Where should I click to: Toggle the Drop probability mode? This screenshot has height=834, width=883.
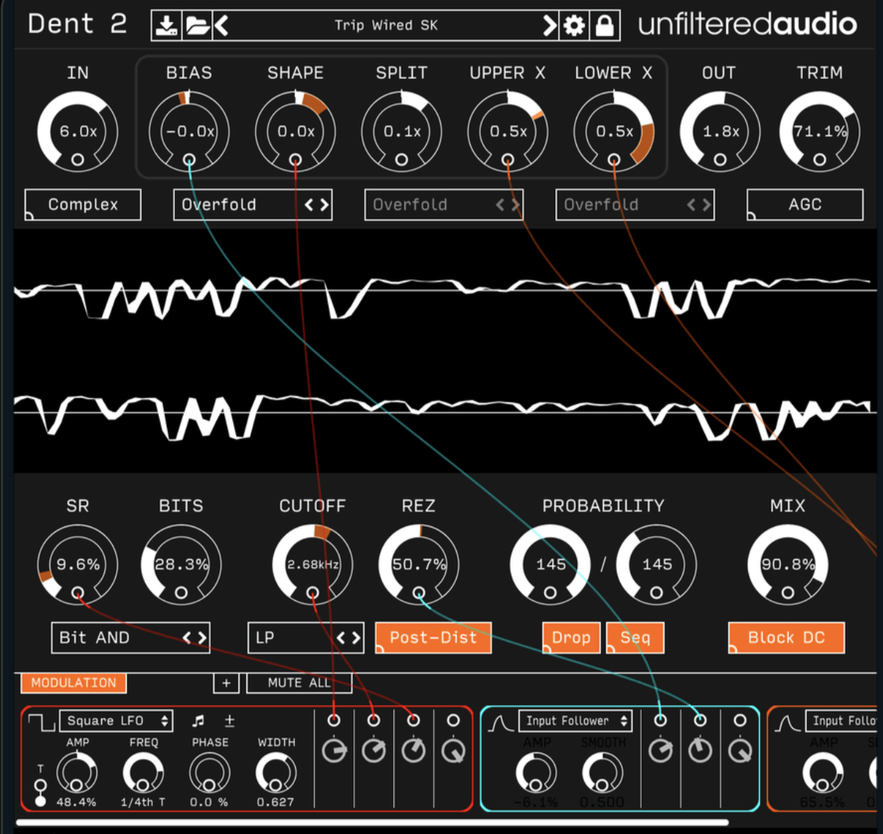coord(571,638)
